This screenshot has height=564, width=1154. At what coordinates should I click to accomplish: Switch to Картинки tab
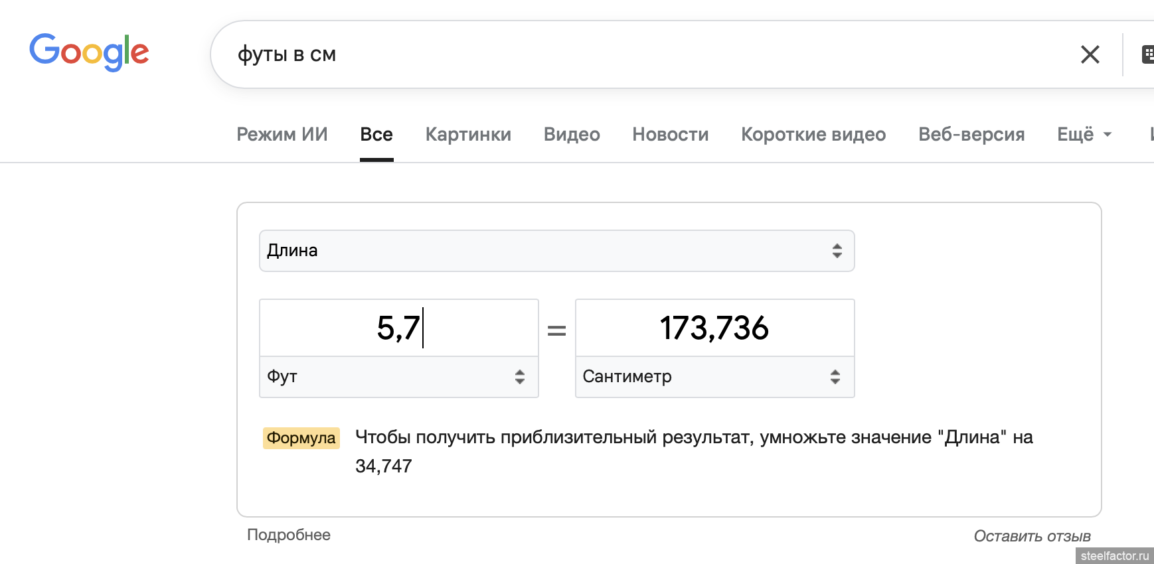468,134
